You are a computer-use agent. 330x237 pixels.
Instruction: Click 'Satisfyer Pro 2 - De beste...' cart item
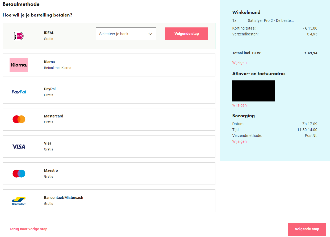[x=271, y=21]
